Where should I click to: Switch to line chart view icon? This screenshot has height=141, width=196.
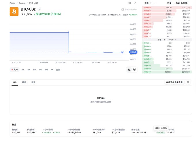129,69
